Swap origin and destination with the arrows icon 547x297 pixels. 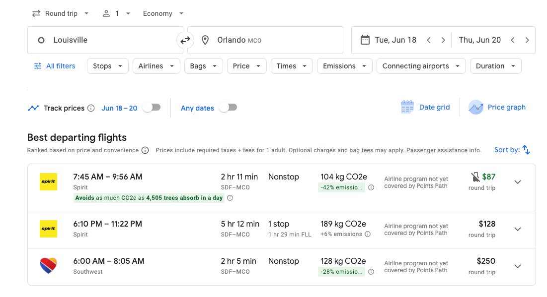(185, 40)
